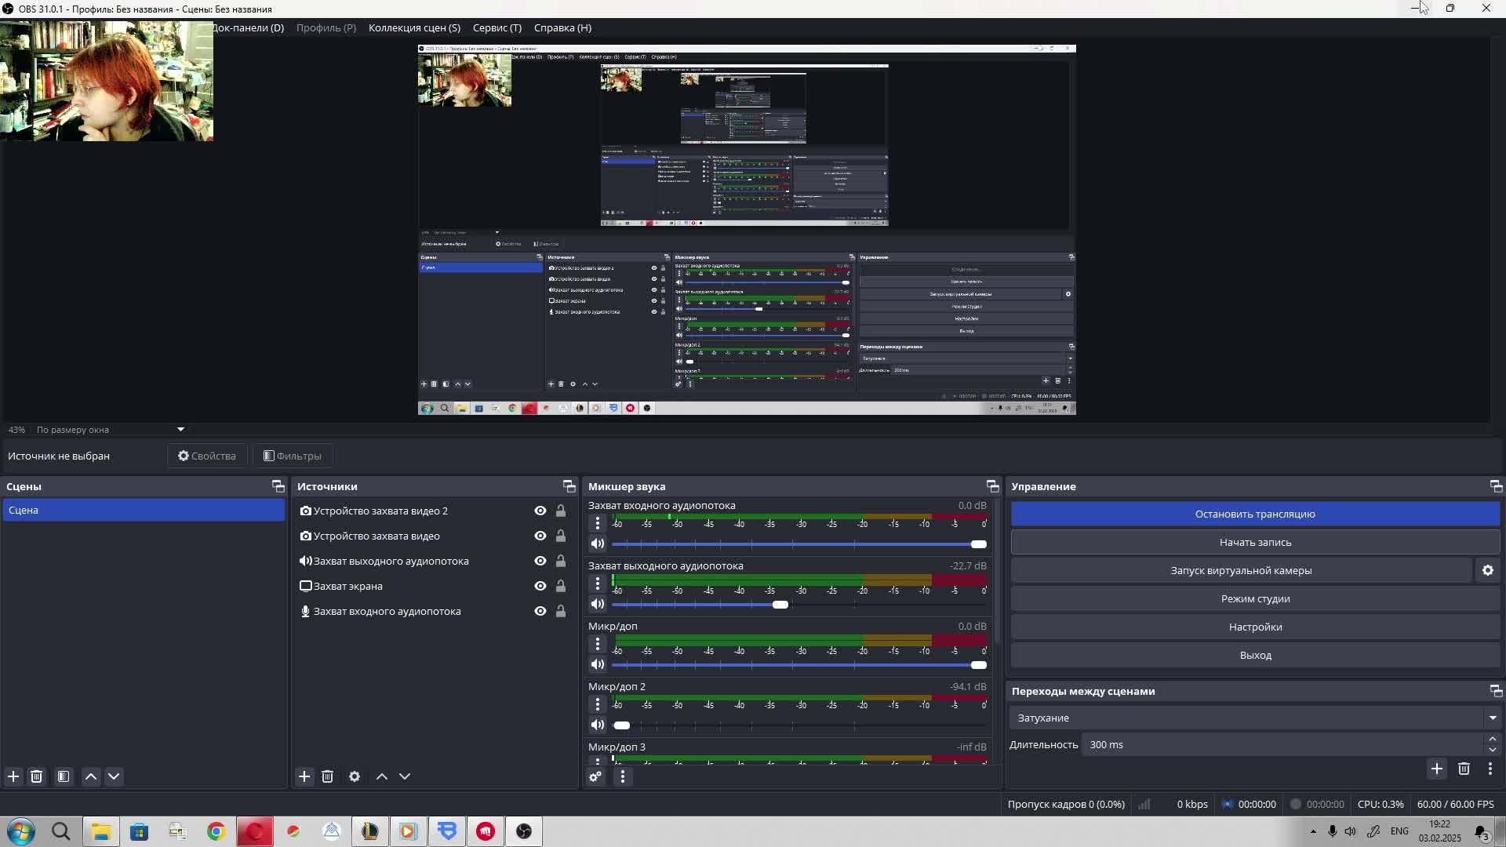Open virtual camera settings gear icon

pos(1488,571)
